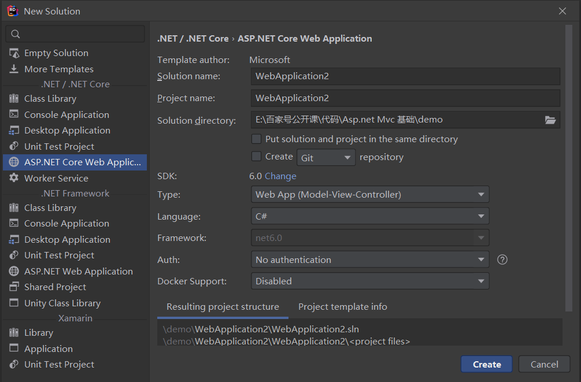Select the Worker Service gear icon
The width and height of the screenshot is (581, 382).
pyautogui.click(x=14, y=178)
